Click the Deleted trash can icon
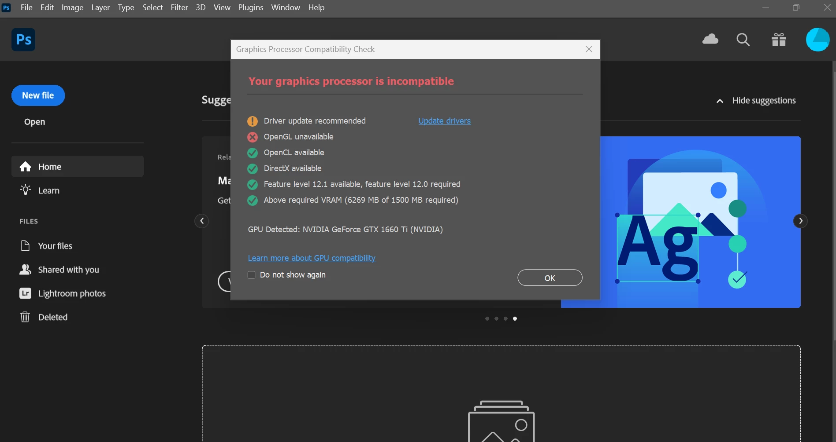This screenshot has width=836, height=442. click(x=25, y=317)
